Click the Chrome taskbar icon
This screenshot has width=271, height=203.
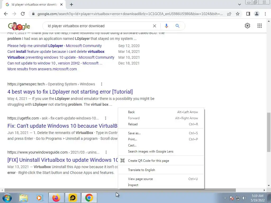coord(89,198)
